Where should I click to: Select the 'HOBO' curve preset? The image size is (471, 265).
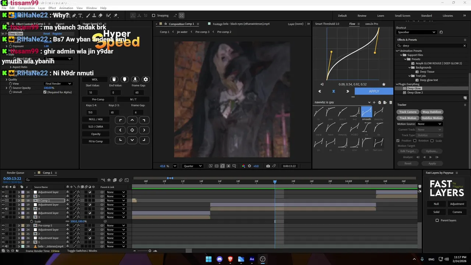click(354, 128)
